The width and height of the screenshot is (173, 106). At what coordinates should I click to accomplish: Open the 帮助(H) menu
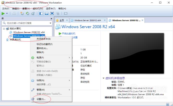point(62,8)
